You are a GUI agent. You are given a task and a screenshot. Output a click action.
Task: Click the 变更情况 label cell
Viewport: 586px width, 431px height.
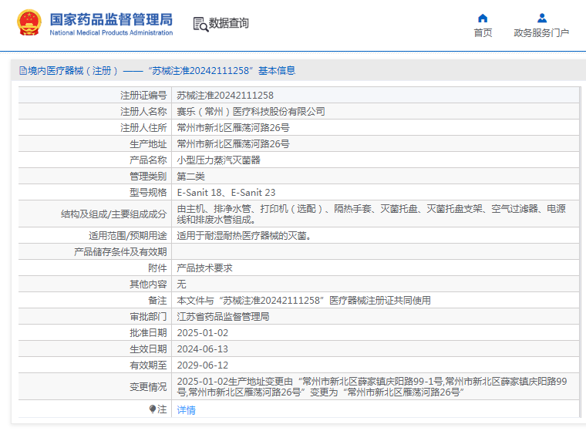[95, 386]
